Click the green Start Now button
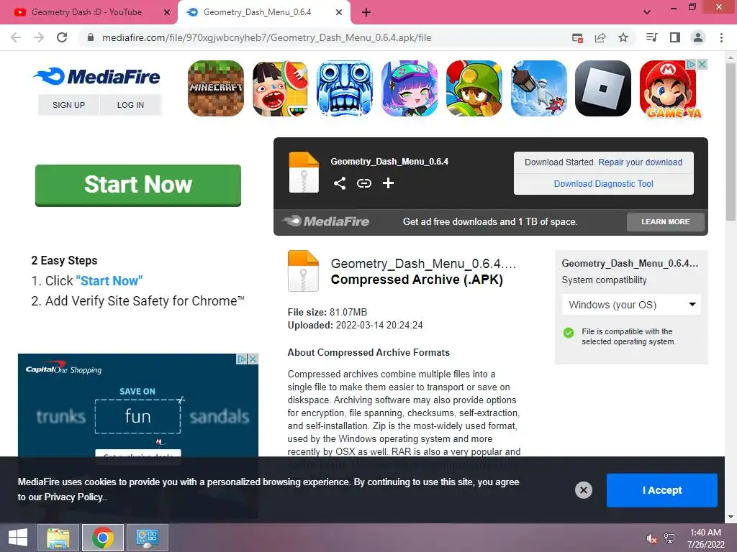The image size is (737, 552). [138, 185]
